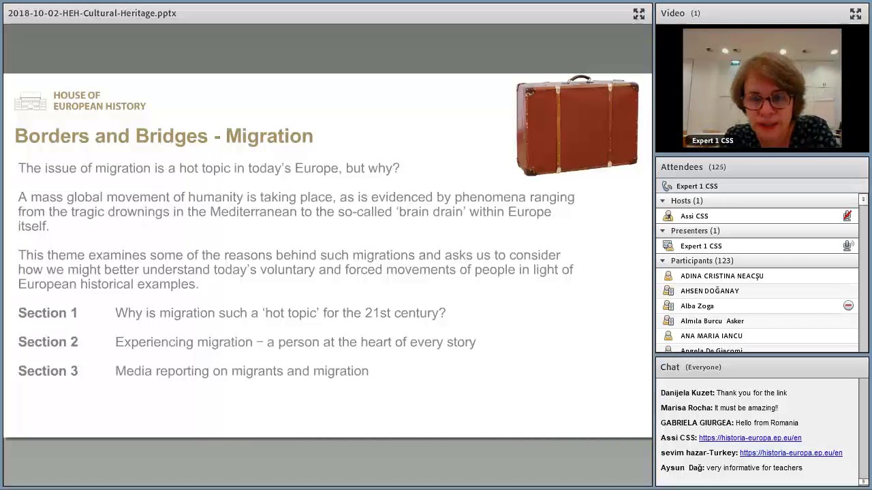The height and width of the screenshot is (490, 872).
Task: Click the muted microphone icon for Assi CSS
Action: point(847,216)
